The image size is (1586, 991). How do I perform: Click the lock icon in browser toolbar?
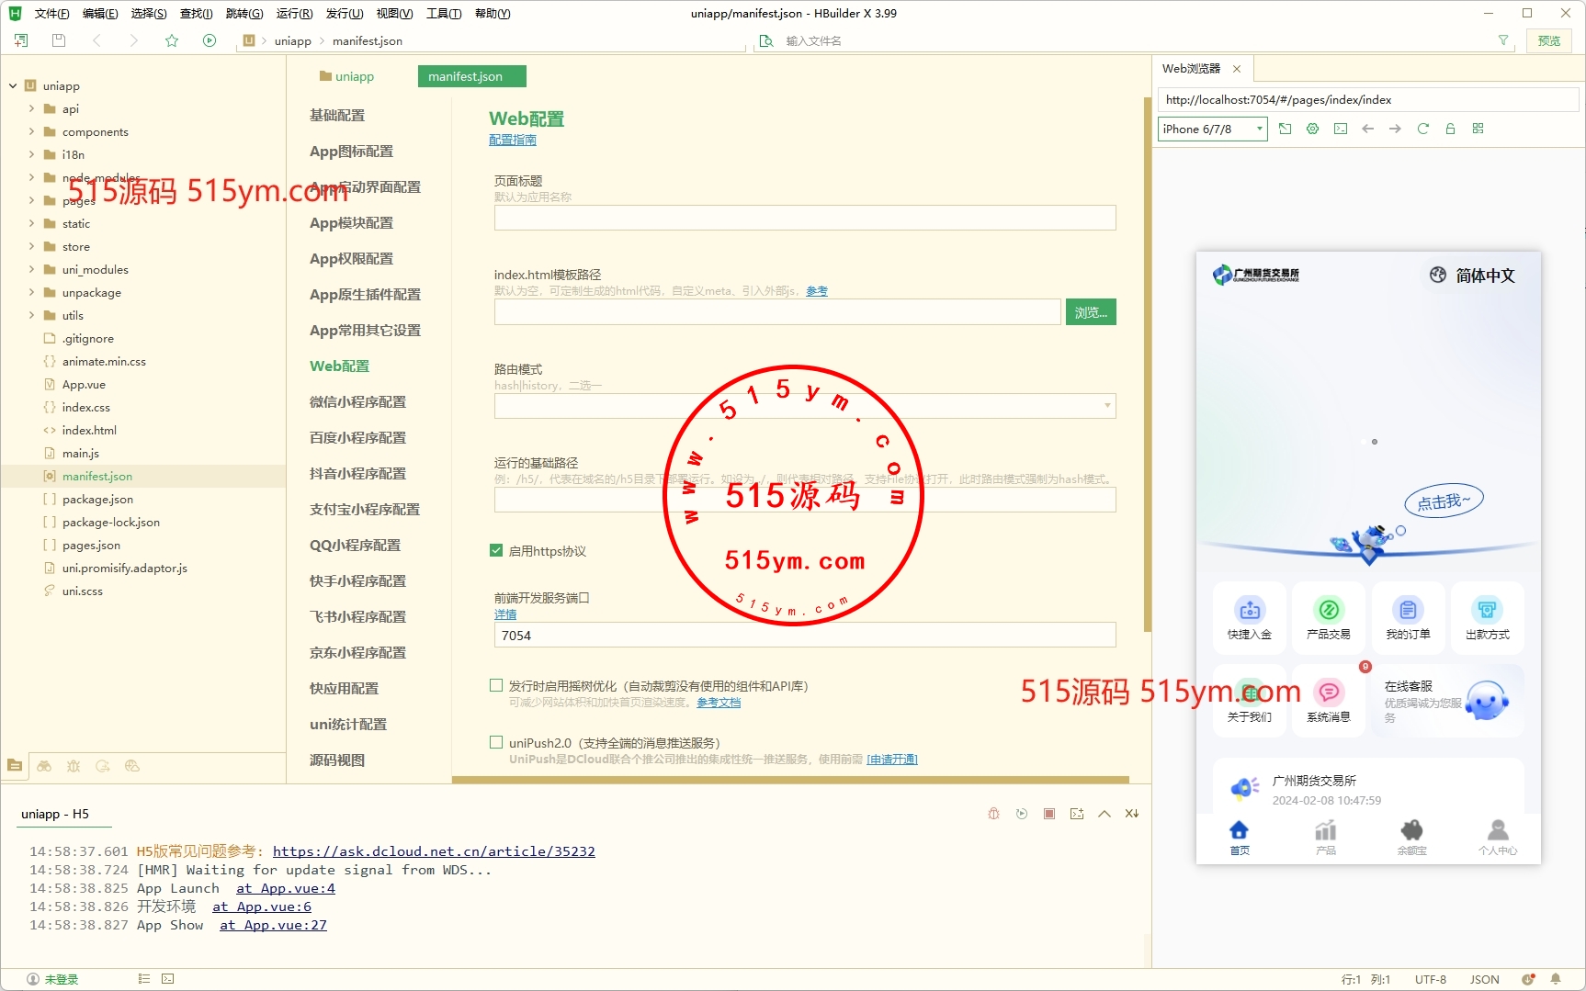(x=1450, y=129)
